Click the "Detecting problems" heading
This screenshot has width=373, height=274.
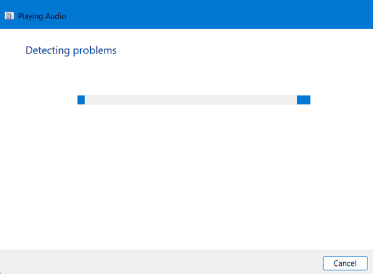click(71, 50)
